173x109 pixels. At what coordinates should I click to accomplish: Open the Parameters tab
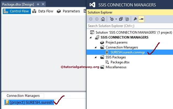point(68,11)
